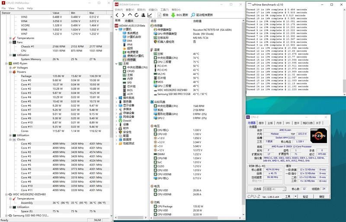Go up one level in AIDA64
Viewport: 346px width, 222px height.
(130, 15)
